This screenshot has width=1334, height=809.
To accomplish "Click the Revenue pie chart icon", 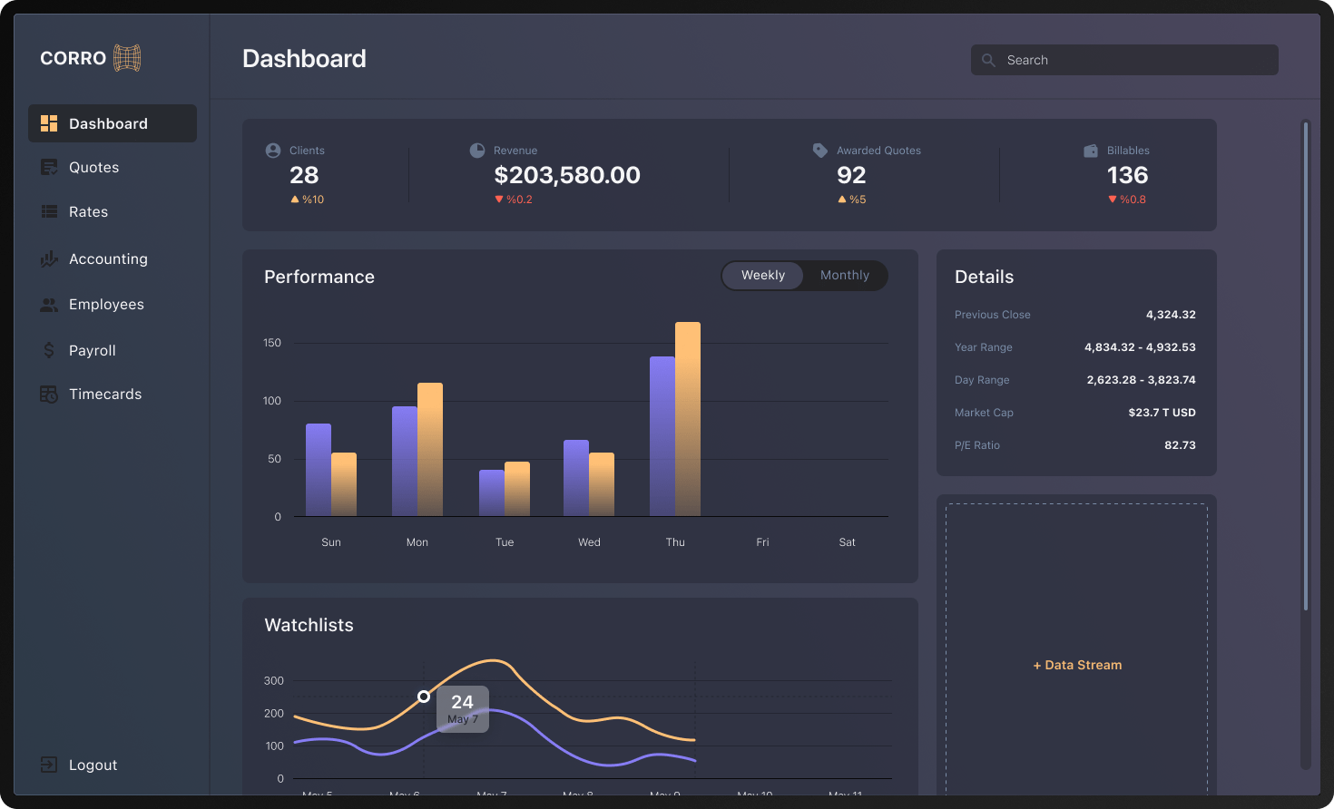I will coord(477,151).
